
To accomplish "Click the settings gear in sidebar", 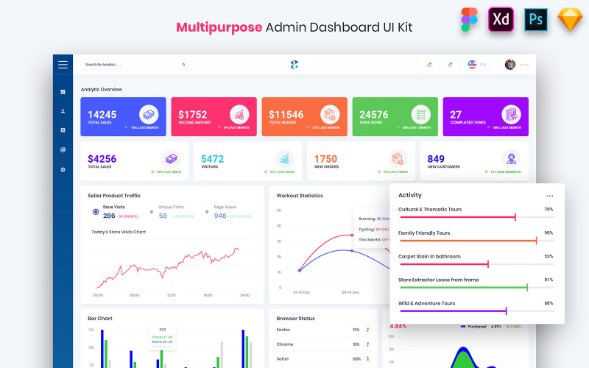I will point(63,169).
